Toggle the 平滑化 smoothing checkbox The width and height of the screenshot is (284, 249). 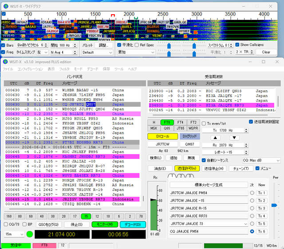(119, 45)
